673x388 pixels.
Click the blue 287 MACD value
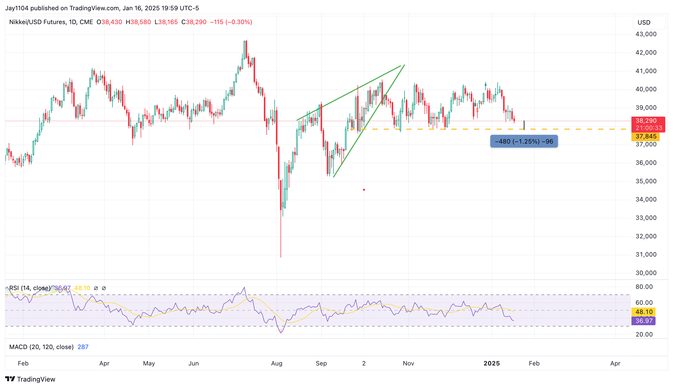click(83, 347)
